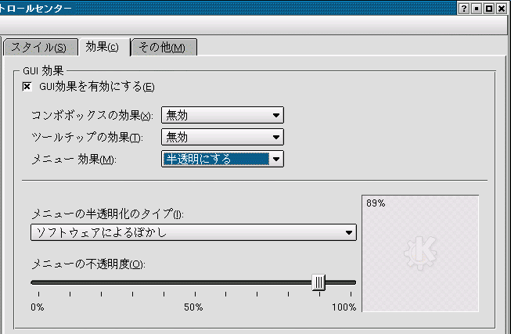Close the Control Center window

(x=502, y=9)
